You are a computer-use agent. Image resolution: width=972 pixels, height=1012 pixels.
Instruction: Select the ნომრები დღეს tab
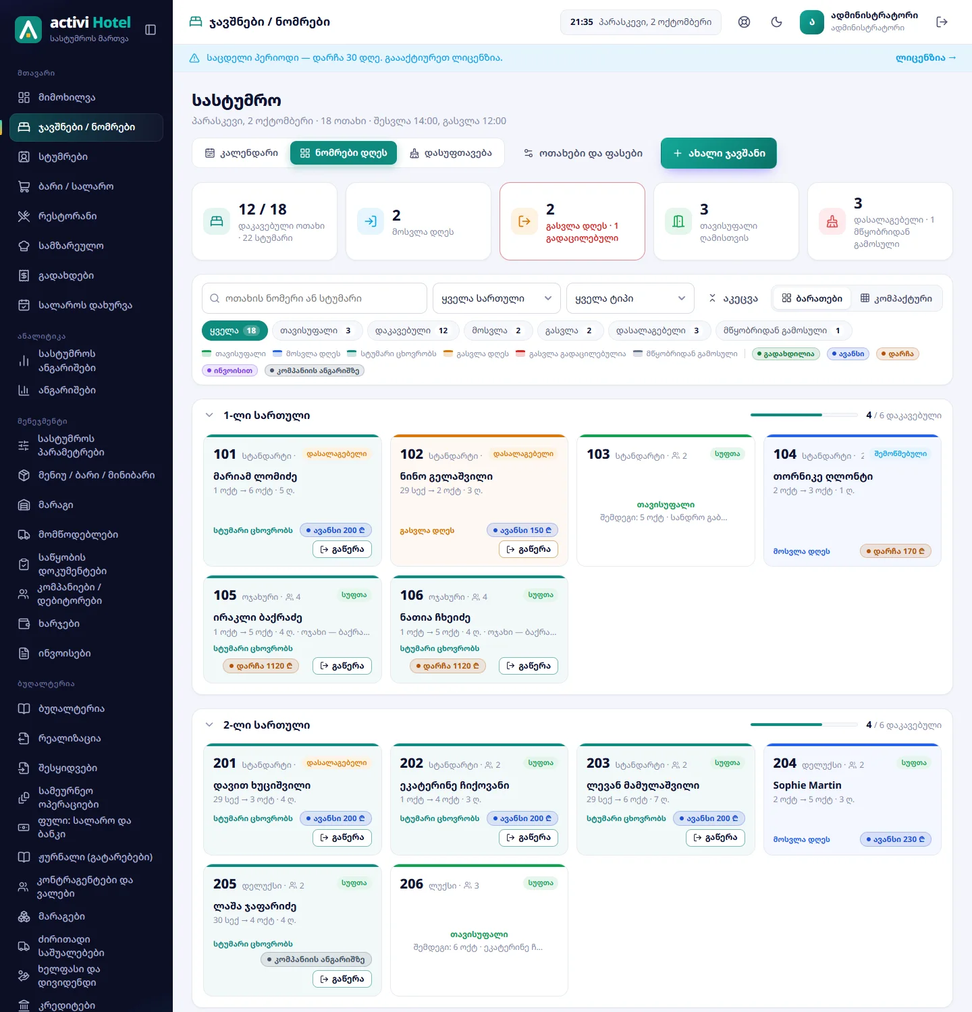[344, 153]
